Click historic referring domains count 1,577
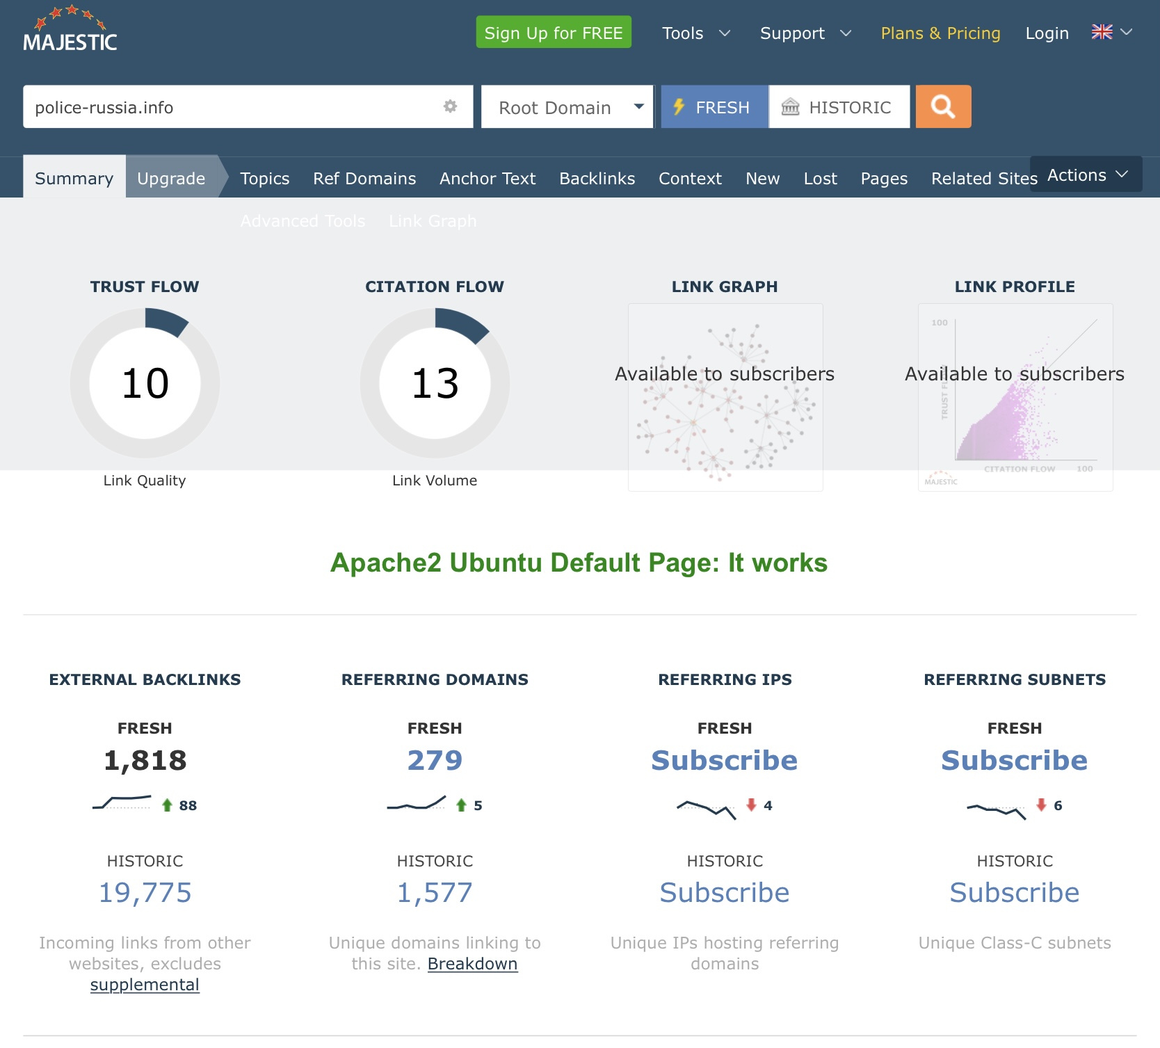Screen dimensions: 1160x1048 435,892
